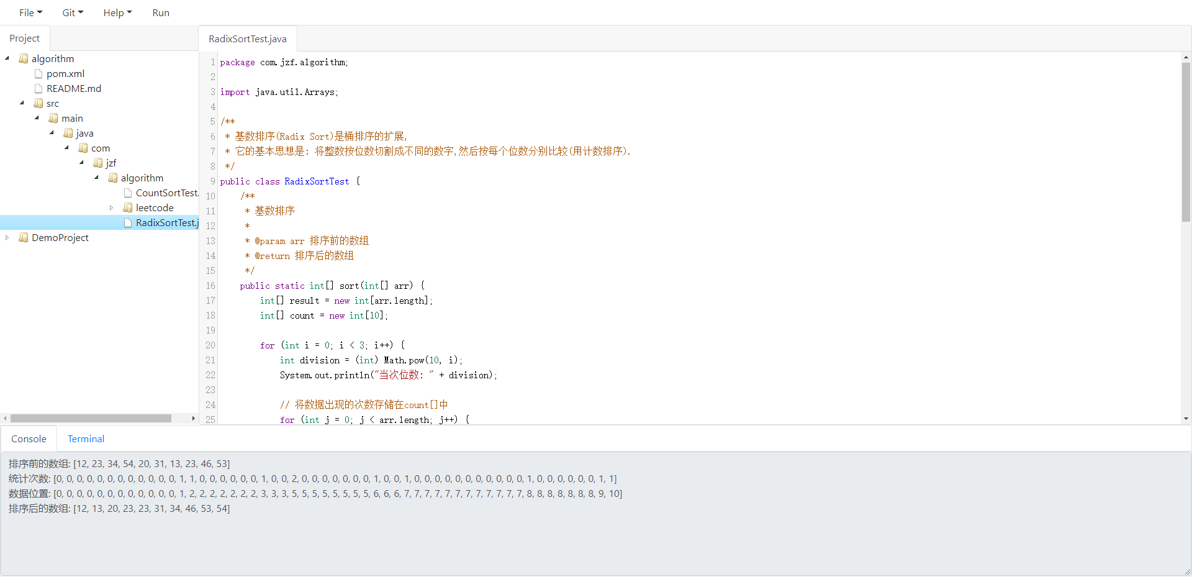This screenshot has width=1192, height=582.
Task: Open the Git menu
Action: tap(73, 12)
